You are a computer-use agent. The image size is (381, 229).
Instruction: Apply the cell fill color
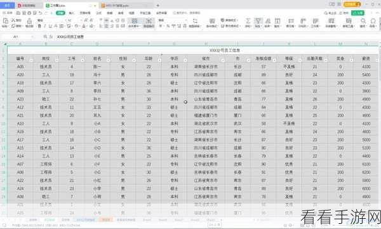pos(76,26)
